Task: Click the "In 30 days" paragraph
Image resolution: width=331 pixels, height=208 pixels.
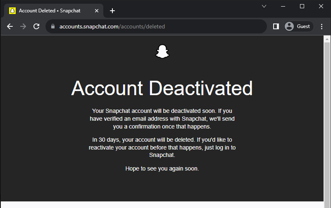Action: pyautogui.click(x=162, y=147)
